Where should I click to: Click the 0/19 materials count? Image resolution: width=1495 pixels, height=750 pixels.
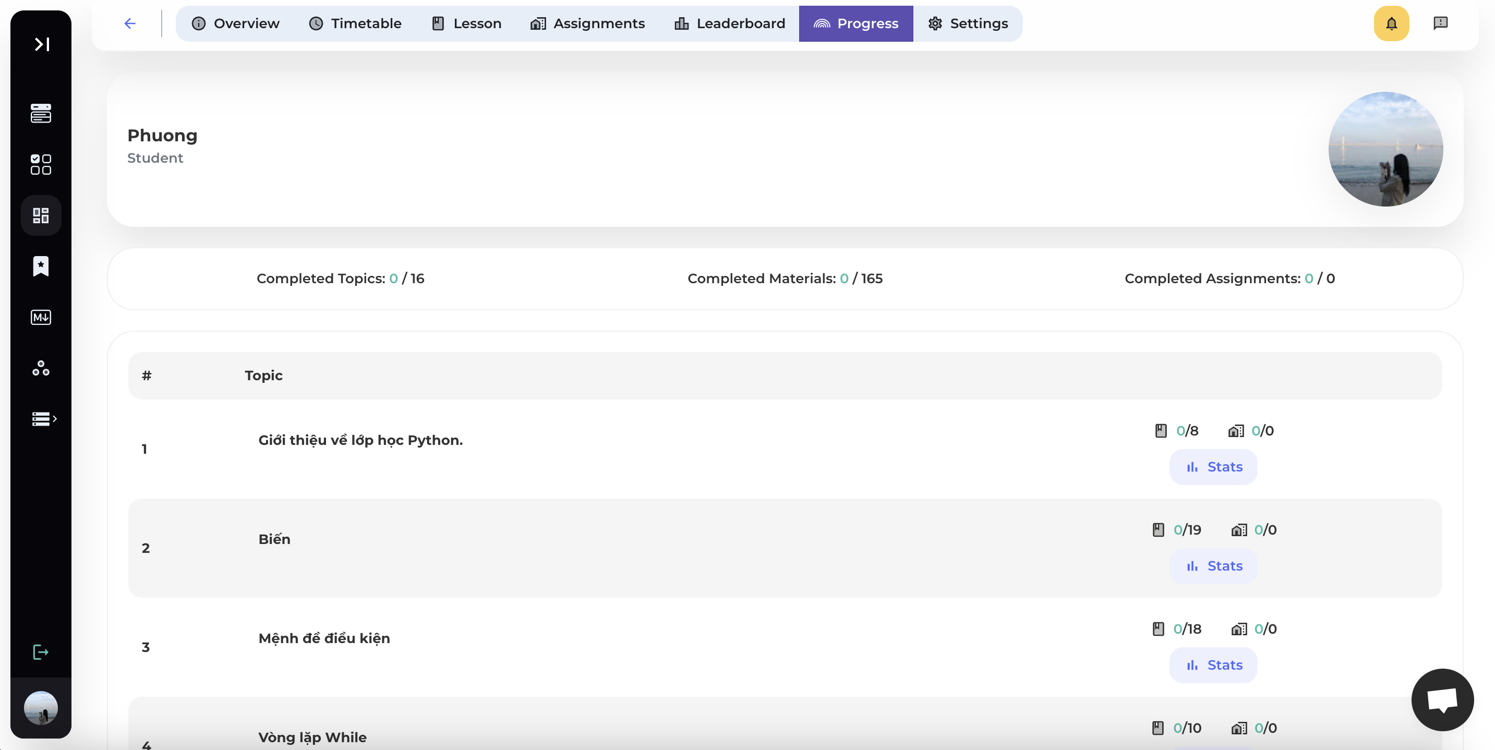tap(1187, 529)
